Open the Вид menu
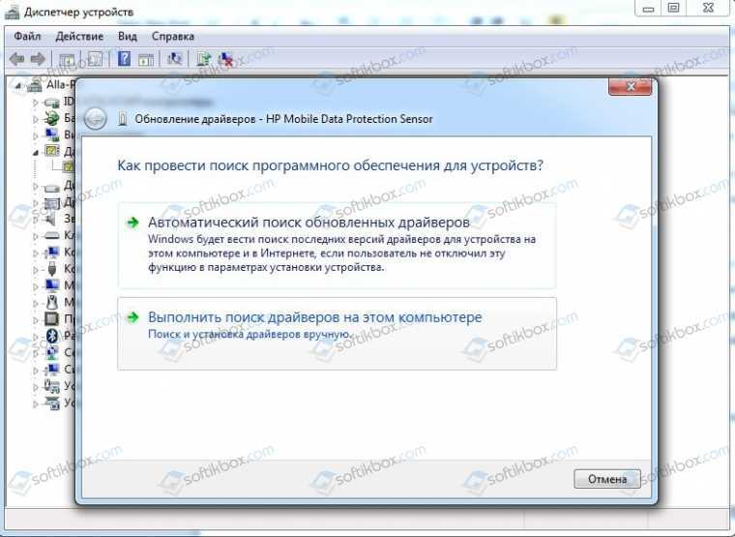Screen dimensions: 735x537 [127, 36]
